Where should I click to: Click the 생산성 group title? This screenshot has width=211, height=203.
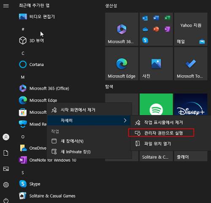coord(111,5)
